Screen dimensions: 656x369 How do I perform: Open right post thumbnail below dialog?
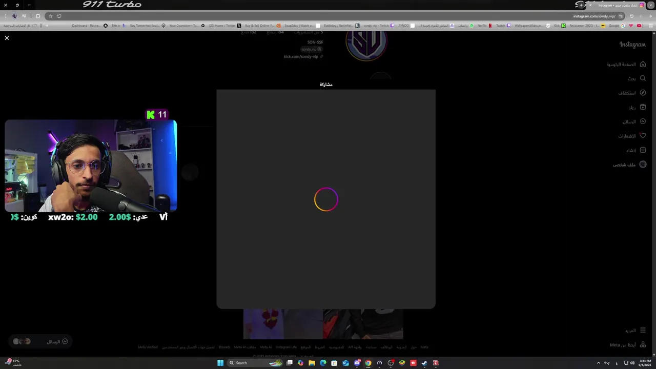(363, 324)
